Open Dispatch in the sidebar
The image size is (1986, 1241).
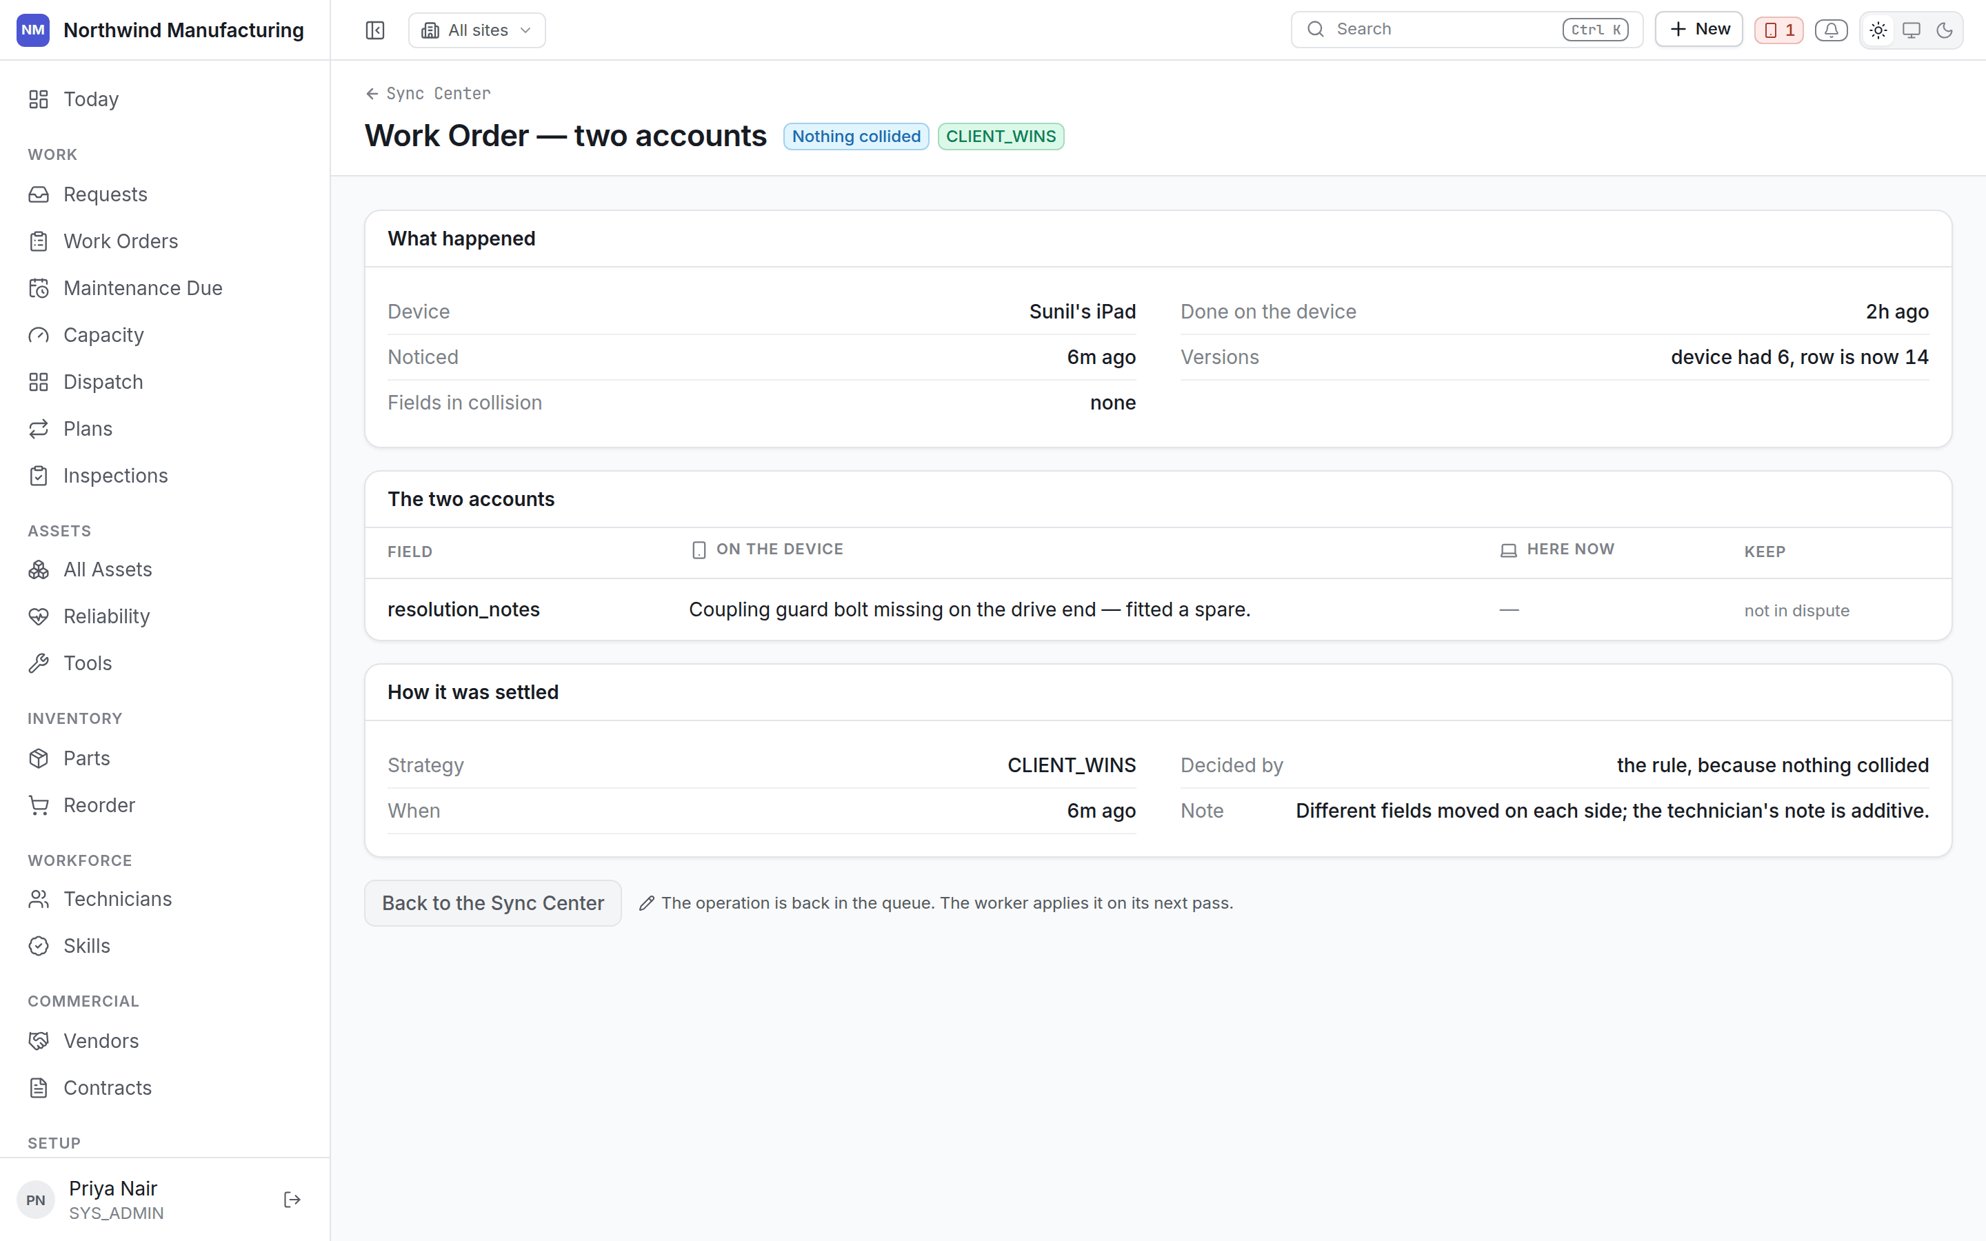point(164,382)
